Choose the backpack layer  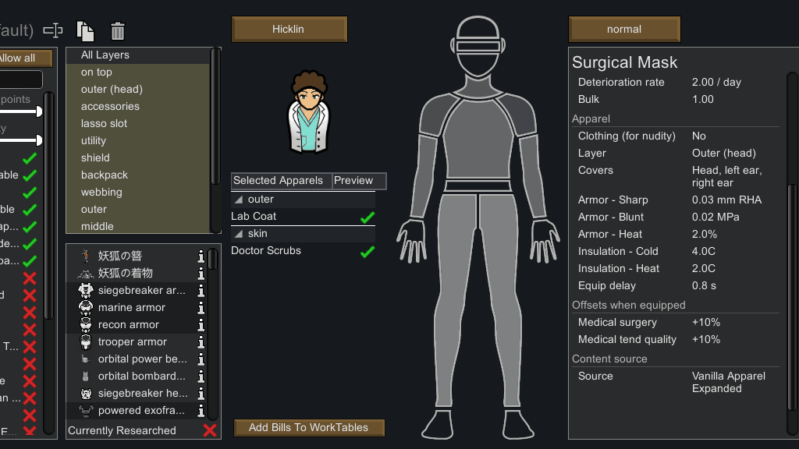[x=137, y=175]
